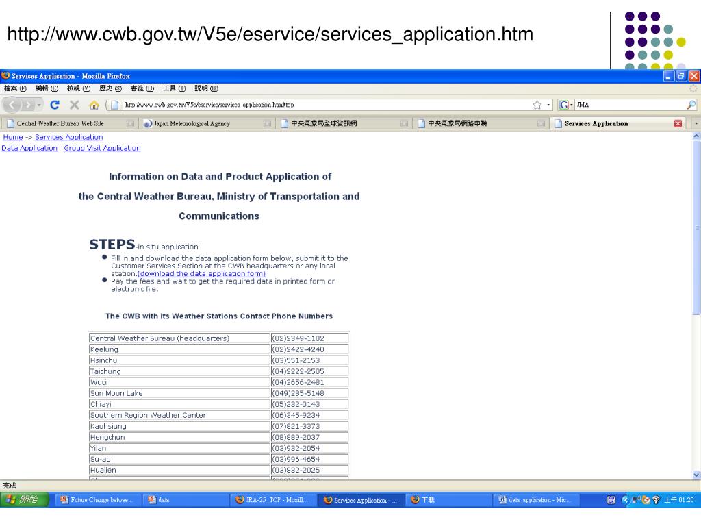701x526 pixels.
Task: Switch to Central Weather Bureau Web Site tab
Action: coord(69,123)
